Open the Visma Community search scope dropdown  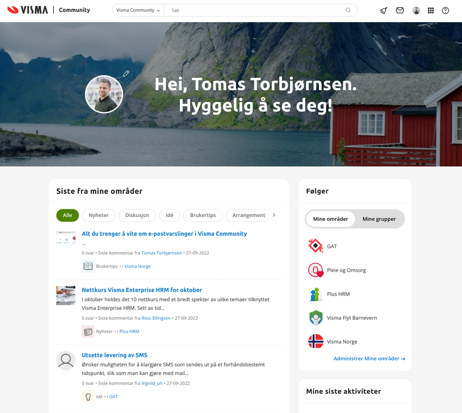[138, 10]
